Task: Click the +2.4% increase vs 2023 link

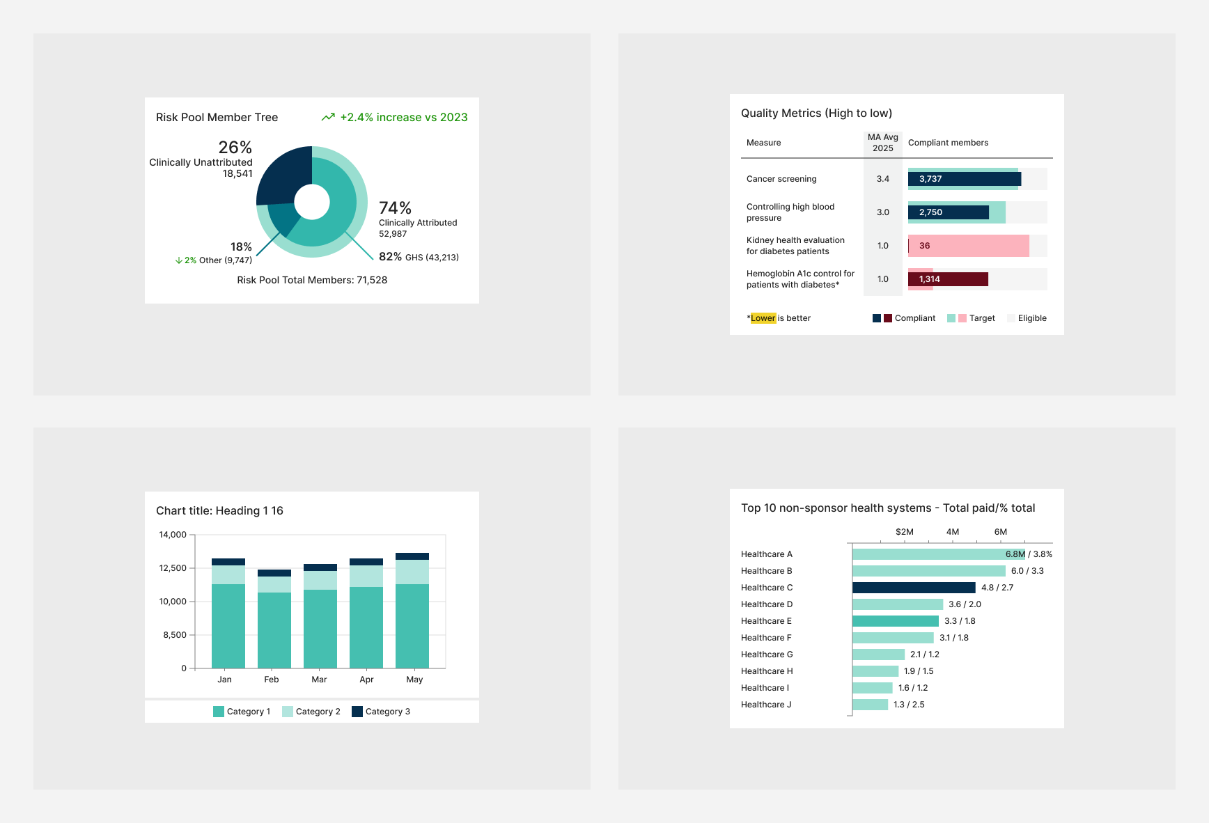Action: (x=403, y=117)
